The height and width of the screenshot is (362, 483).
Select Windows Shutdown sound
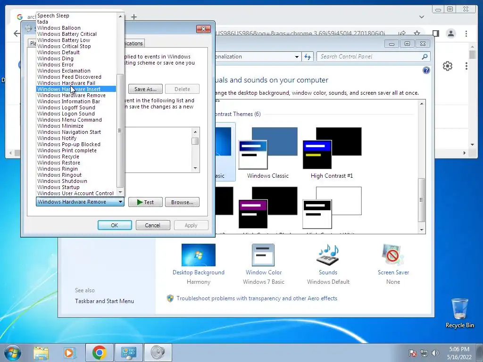click(76, 181)
